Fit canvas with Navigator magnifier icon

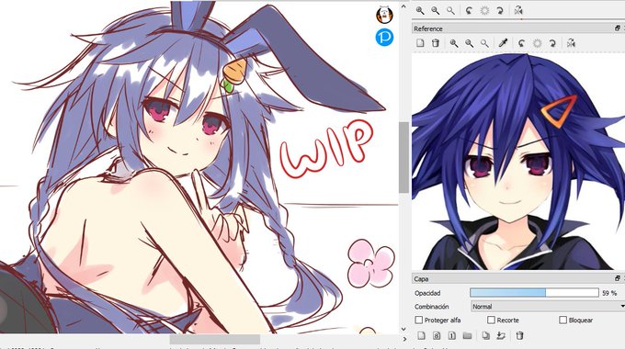coord(450,11)
